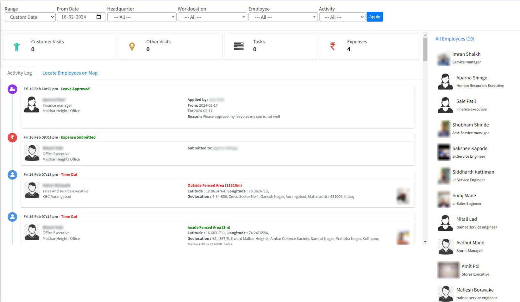Image resolution: width=520 pixels, height=302 pixels.
Task: Open the calendar picker in From Date
Action: (99, 17)
